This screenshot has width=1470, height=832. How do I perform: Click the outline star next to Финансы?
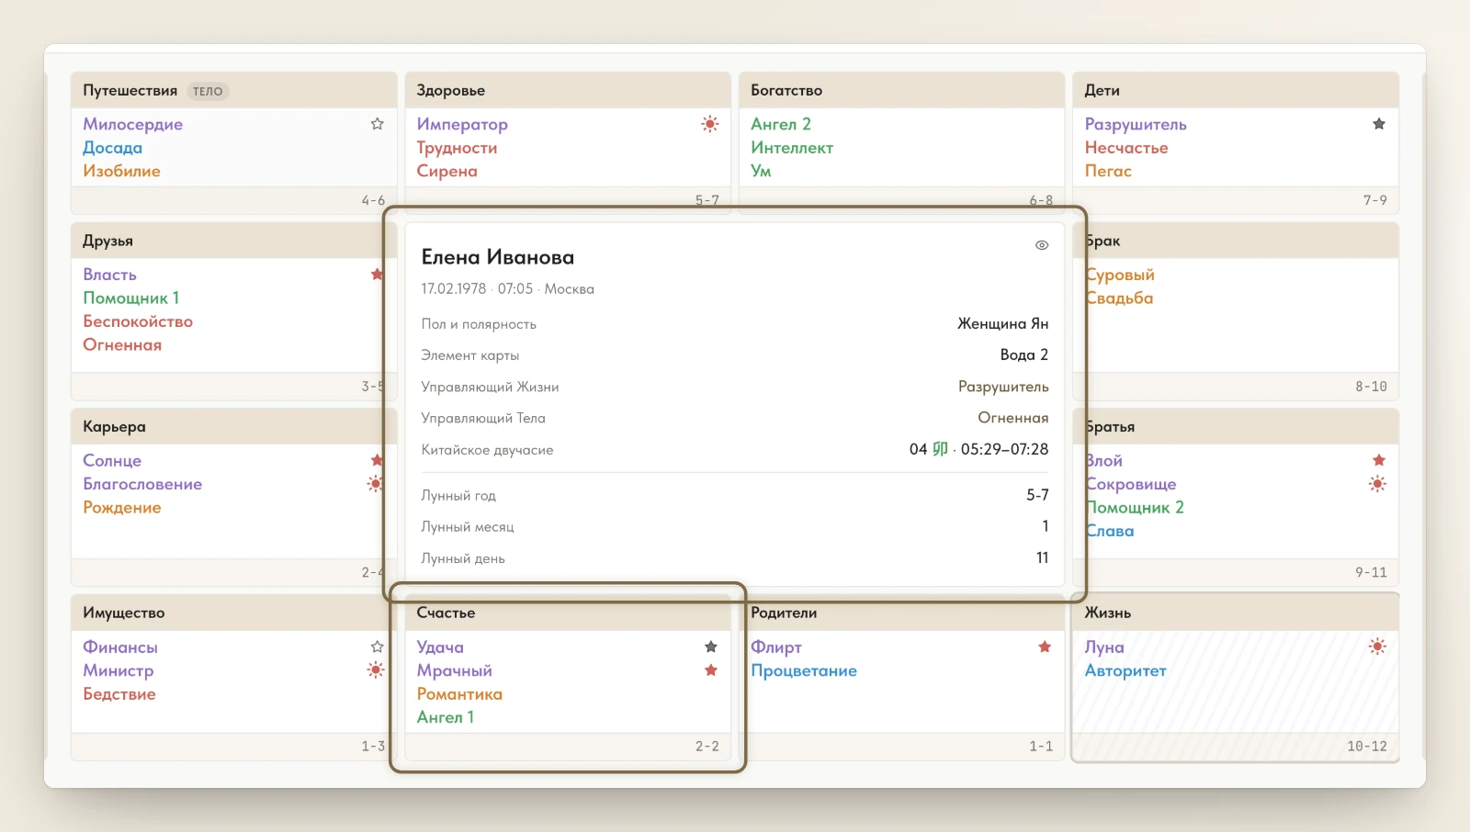tap(377, 647)
